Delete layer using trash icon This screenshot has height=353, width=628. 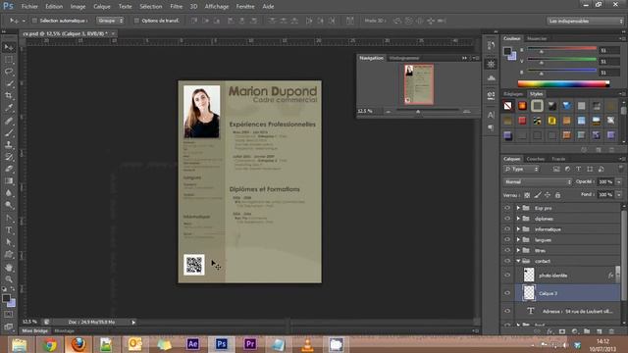tap(611, 331)
